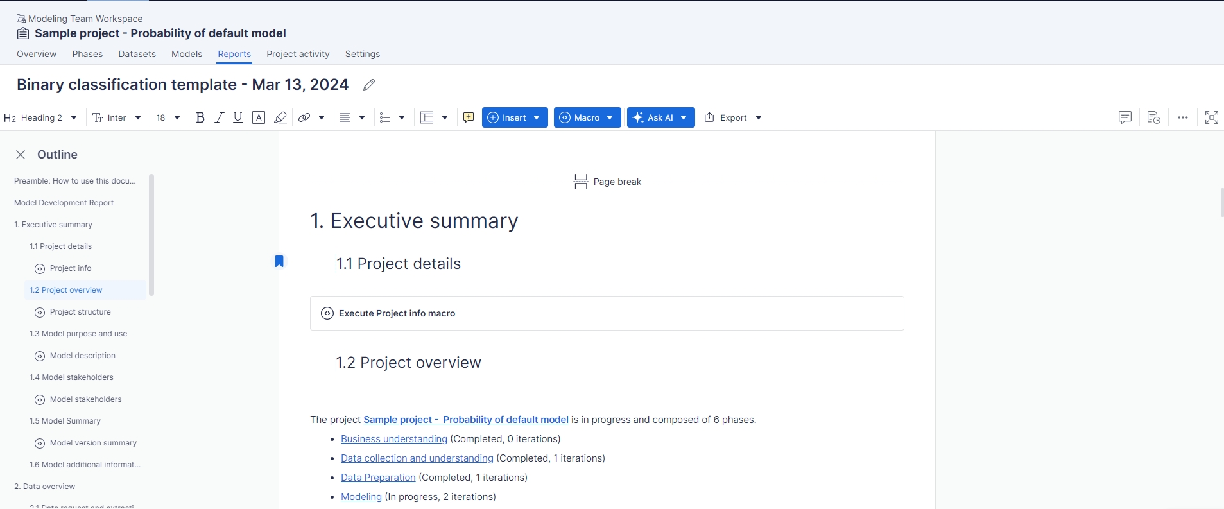Image resolution: width=1224 pixels, height=509 pixels.
Task: Add a comment with the comment icon
Action: 469,117
